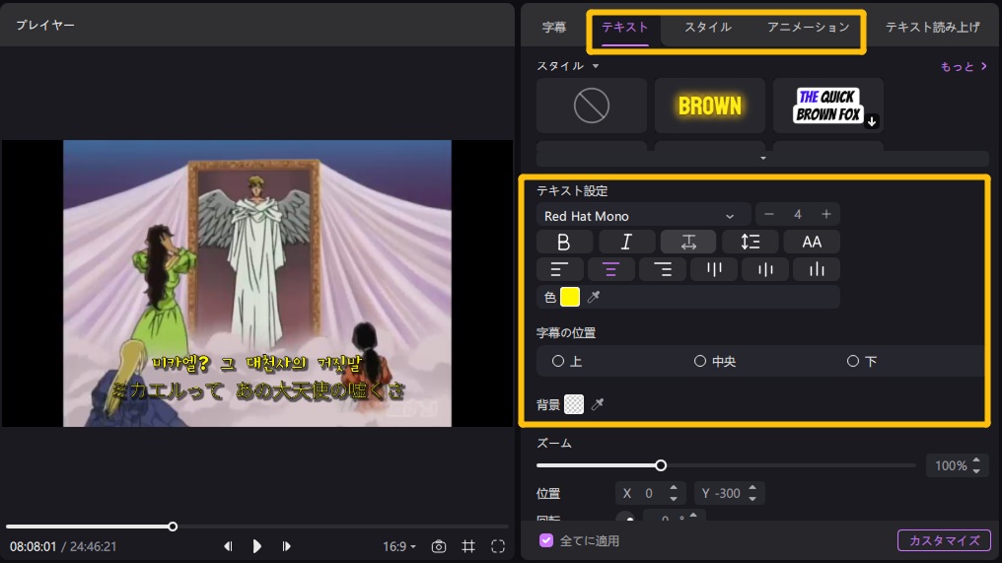Toggle the 全てに適用 checkbox
1002x563 pixels.
click(x=545, y=540)
